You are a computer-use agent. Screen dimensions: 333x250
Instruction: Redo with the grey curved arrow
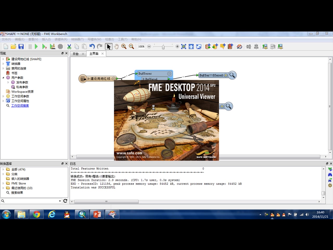point(100,46)
